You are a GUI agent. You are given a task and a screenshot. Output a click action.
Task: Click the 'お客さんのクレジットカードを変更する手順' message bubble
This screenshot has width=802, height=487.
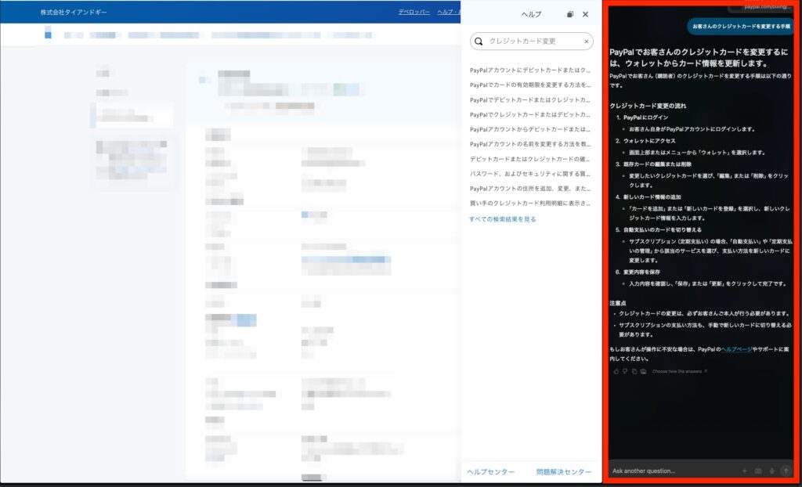pyautogui.click(x=741, y=26)
